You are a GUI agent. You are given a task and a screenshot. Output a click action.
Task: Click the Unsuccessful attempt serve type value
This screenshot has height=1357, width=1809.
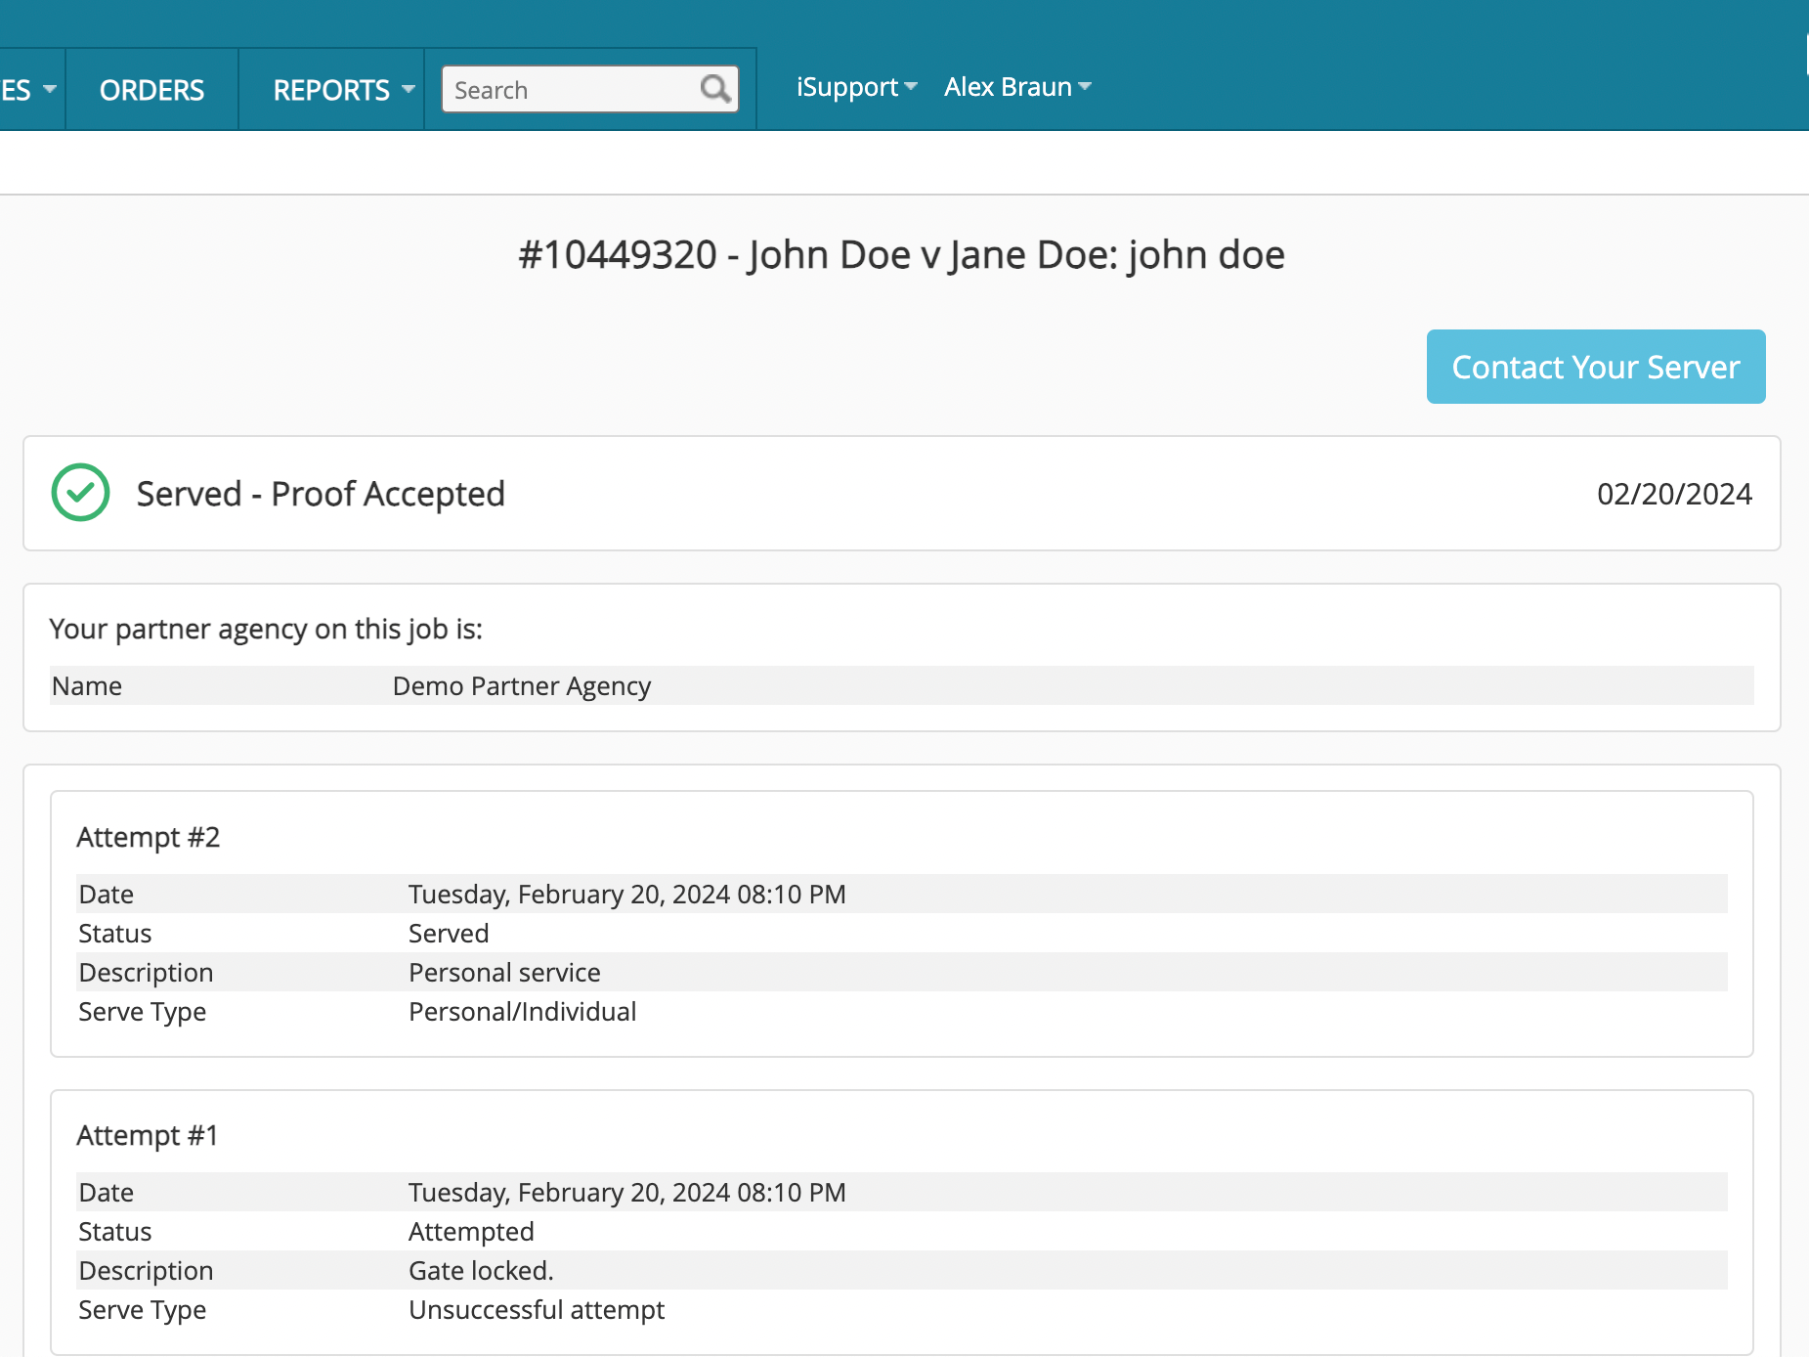[x=536, y=1310]
